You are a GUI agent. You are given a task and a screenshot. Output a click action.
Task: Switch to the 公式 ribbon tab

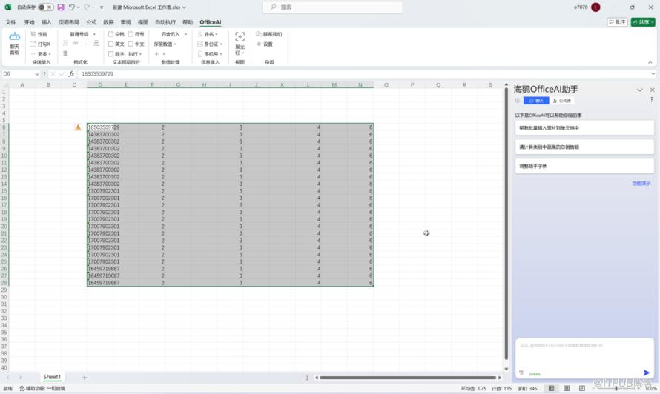[91, 22]
